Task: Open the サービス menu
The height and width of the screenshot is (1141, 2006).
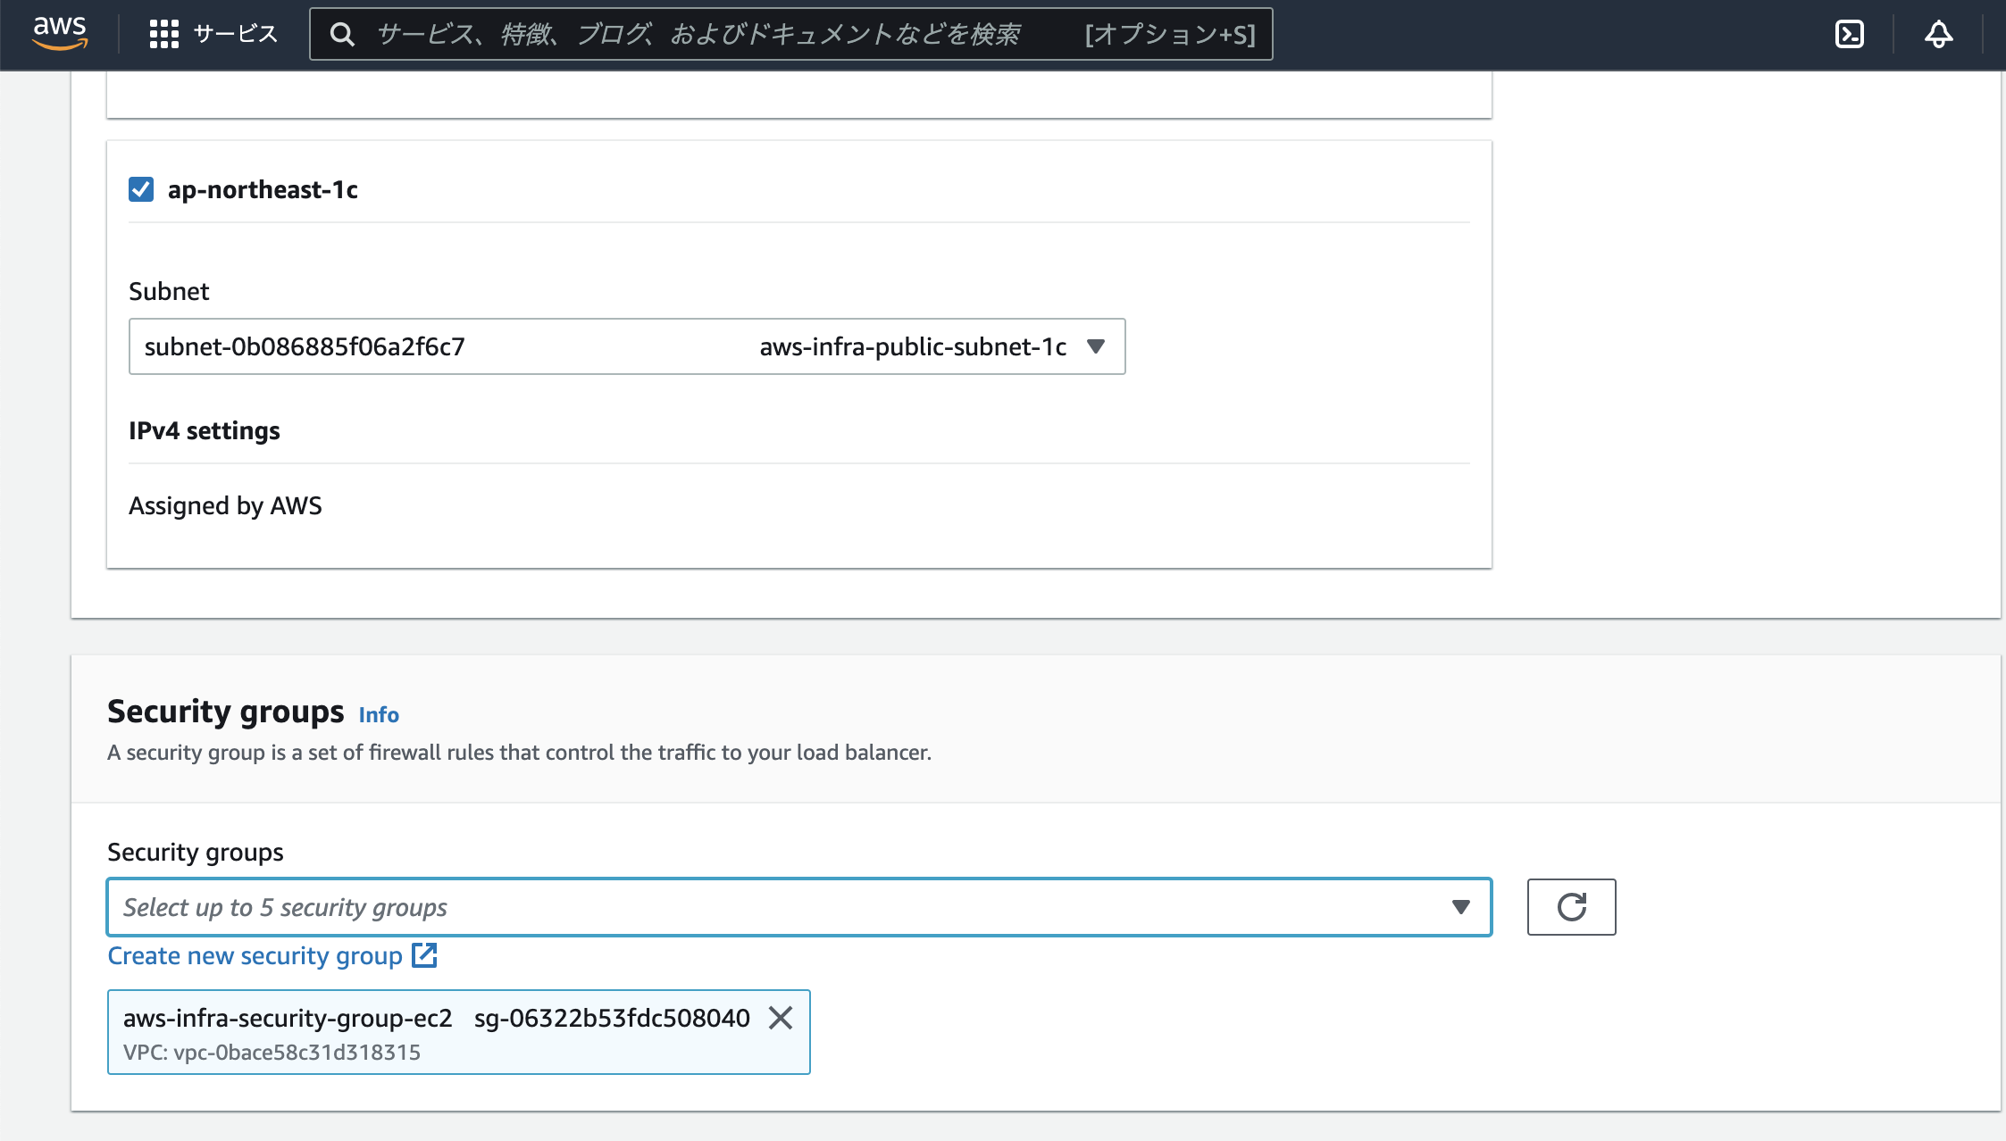Action: click(214, 33)
